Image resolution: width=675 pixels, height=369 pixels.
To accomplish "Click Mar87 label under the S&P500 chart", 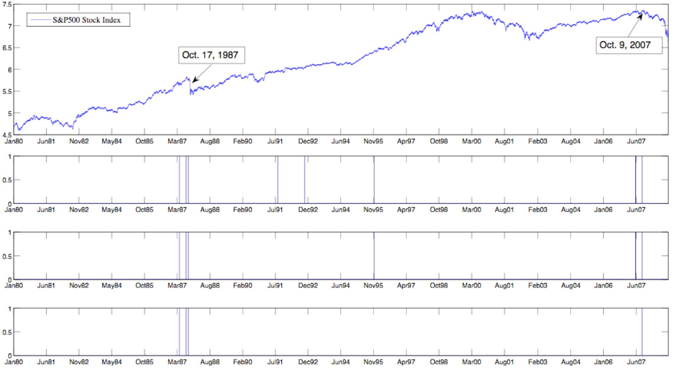I will click(x=177, y=141).
